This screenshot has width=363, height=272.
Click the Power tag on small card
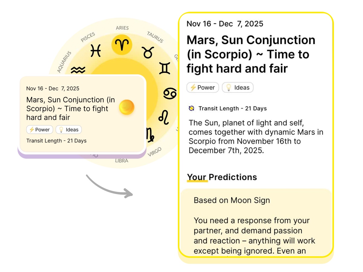[x=40, y=130]
